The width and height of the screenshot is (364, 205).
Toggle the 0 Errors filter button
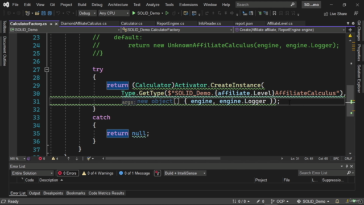(68, 173)
